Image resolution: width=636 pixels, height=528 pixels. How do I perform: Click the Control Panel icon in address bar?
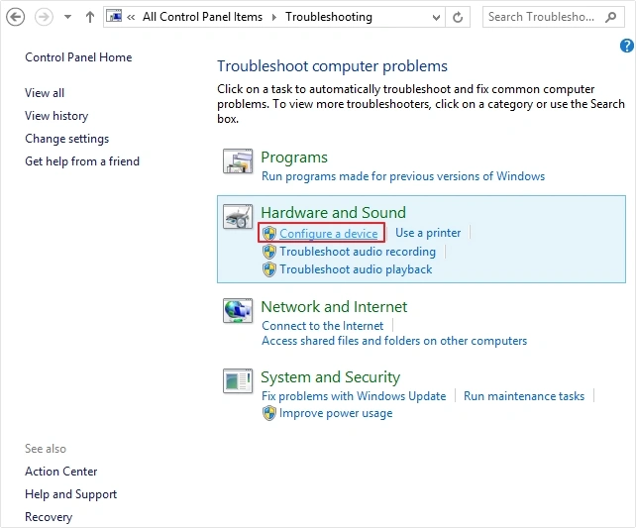click(114, 16)
